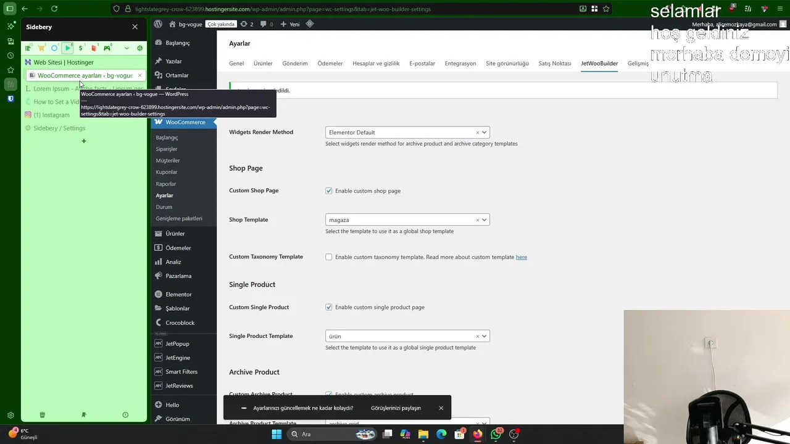Click the WordPress logo in the admin bar
Viewport: 790px width, 444px height.
pyautogui.click(x=159, y=24)
